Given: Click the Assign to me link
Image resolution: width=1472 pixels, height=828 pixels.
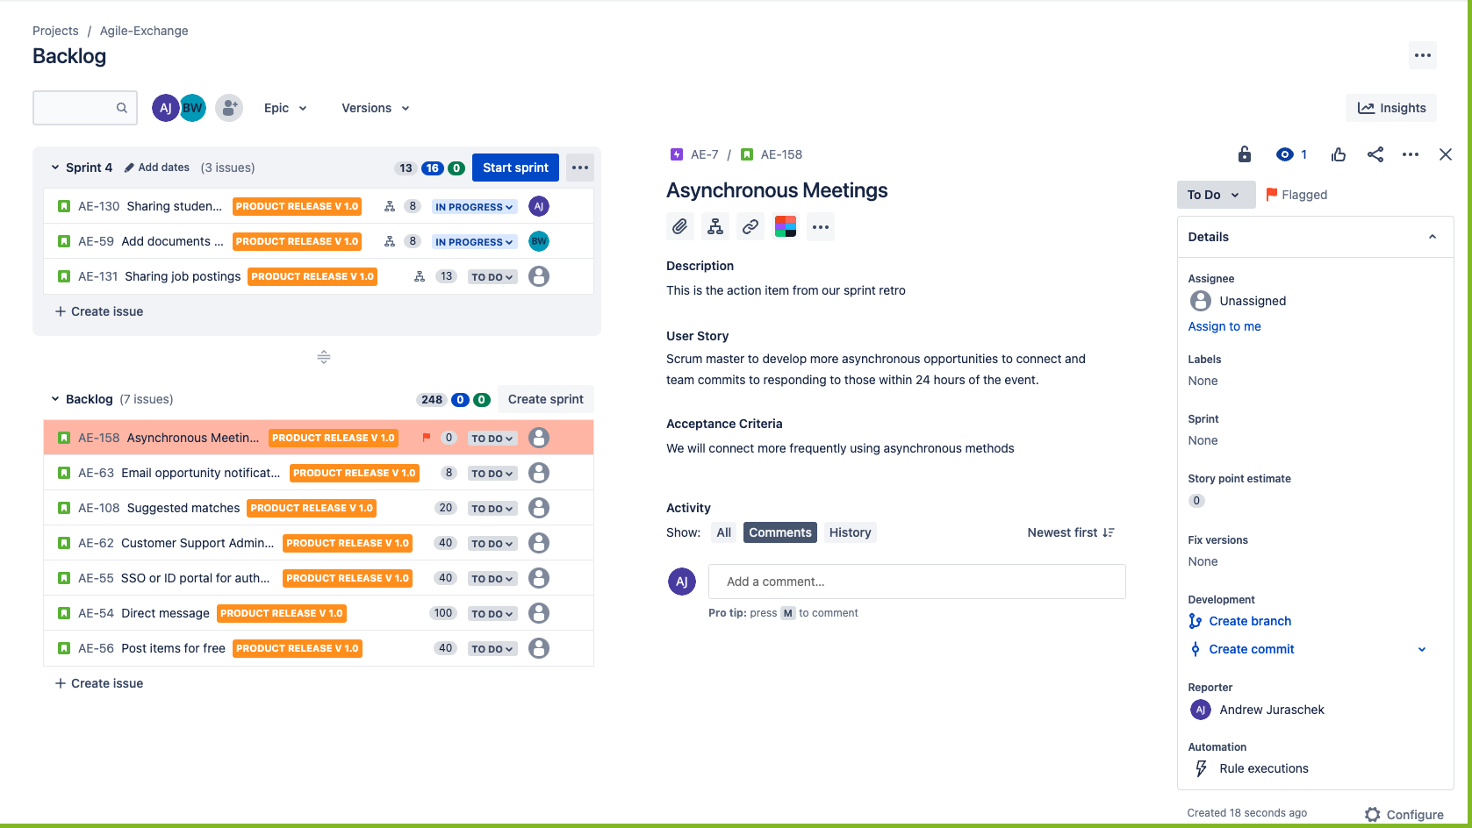Looking at the screenshot, I should 1224,325.
